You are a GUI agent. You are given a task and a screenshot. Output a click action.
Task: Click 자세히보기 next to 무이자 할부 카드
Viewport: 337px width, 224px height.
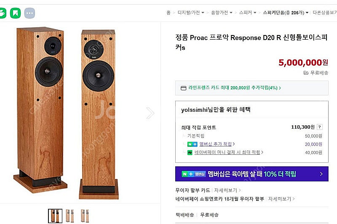(225, 190)
